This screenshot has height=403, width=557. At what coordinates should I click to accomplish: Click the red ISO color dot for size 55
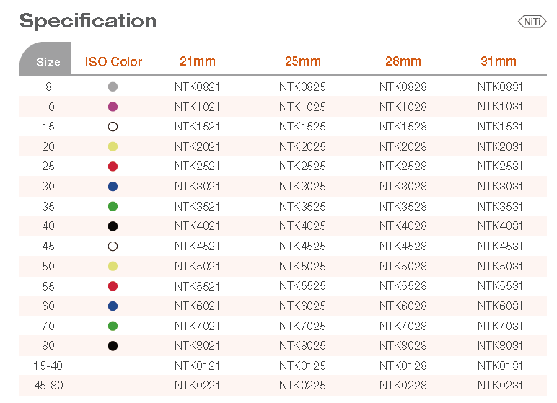113,286
